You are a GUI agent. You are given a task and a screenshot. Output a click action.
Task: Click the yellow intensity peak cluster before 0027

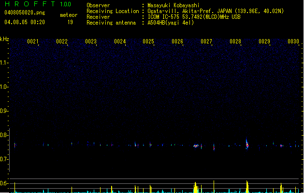pos(196,187)
